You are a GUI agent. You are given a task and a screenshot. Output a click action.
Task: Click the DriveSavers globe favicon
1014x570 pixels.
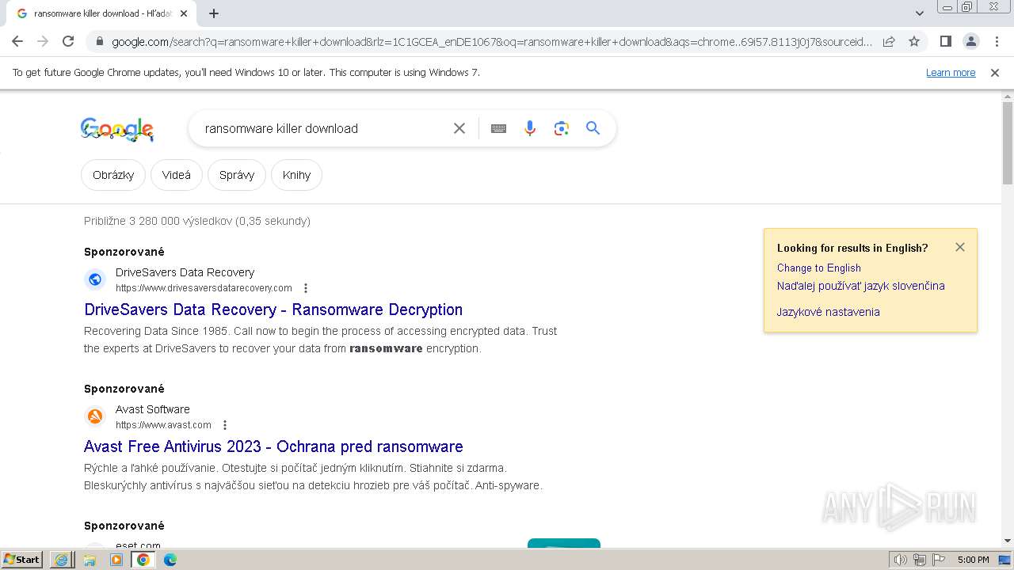point(95,279)
